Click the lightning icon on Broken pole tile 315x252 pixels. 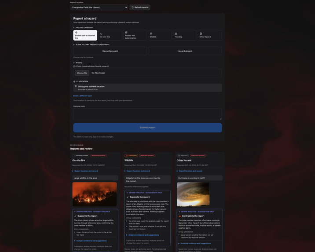click(77, 33)
